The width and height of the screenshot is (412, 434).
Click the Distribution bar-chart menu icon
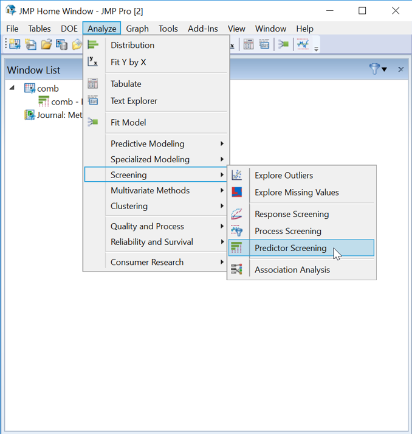93,44
